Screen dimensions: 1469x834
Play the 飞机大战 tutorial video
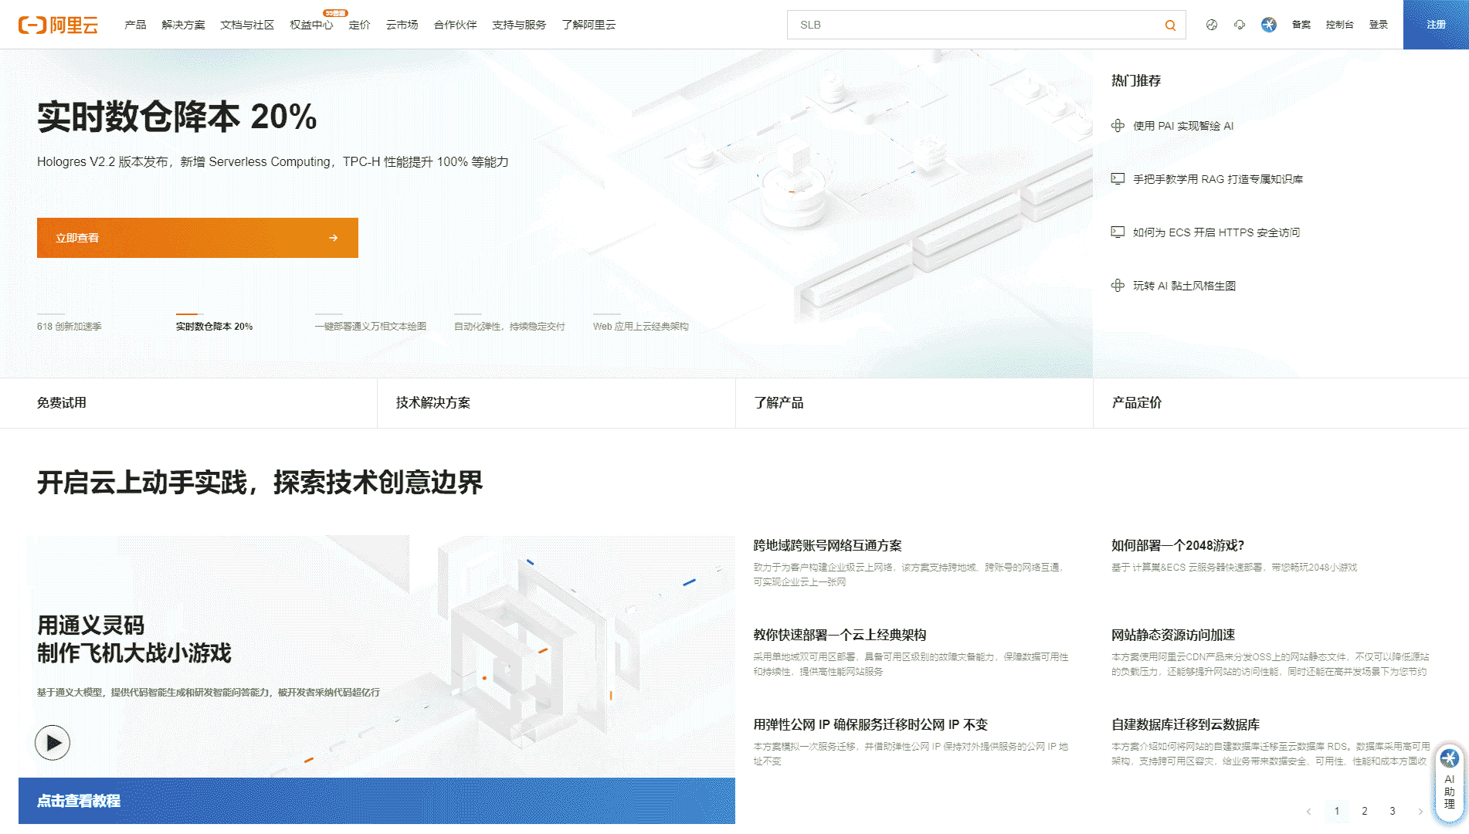pos(53,743)
